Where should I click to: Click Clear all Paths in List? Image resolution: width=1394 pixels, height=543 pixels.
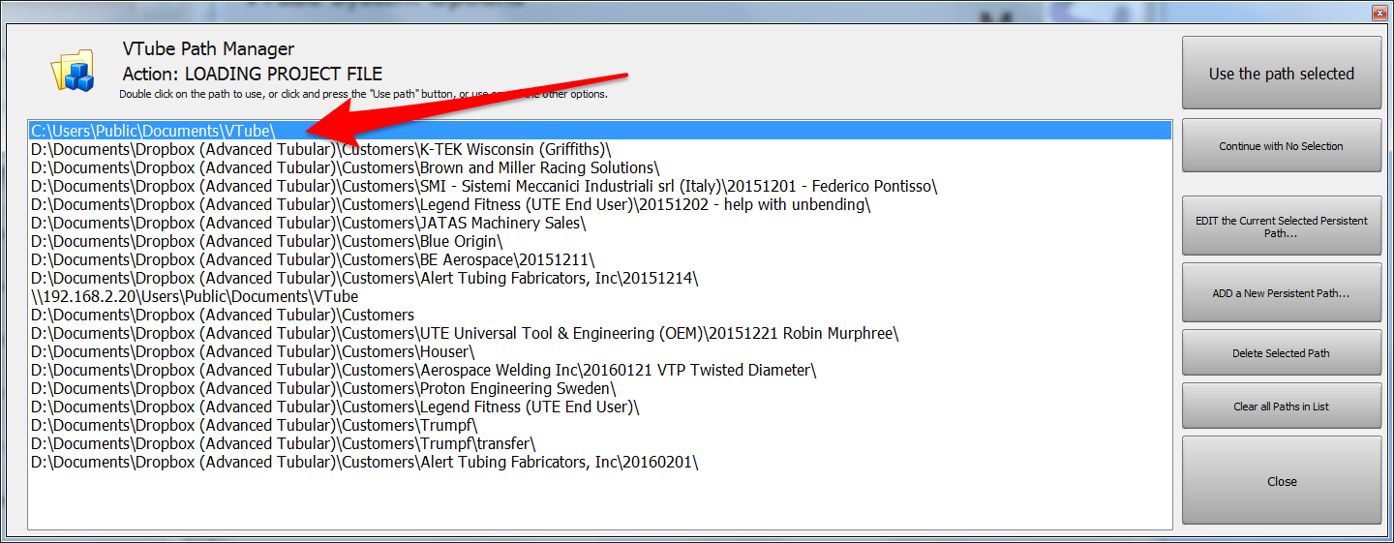click(x=1281, y=407)
